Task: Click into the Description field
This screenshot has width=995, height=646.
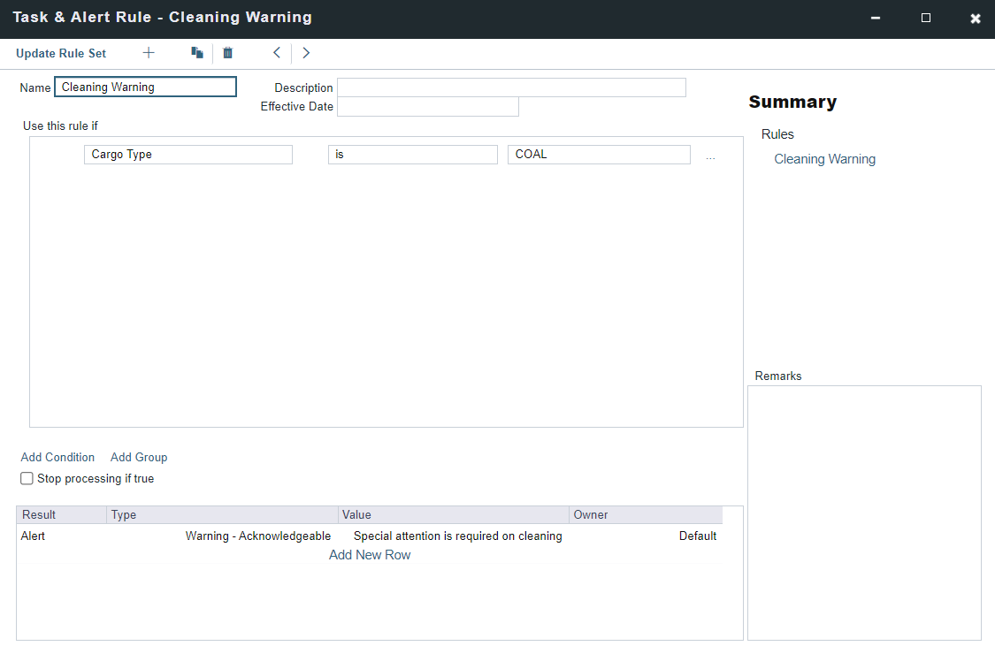Action: click(511, 87)
